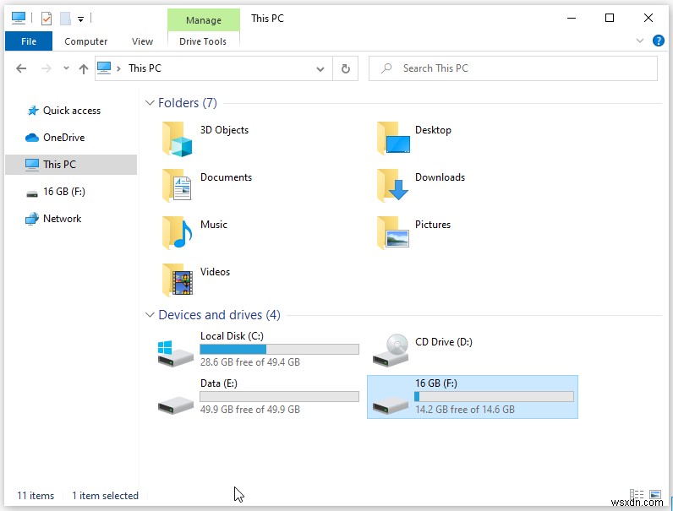Viewport: 673px width, 511px height.
Task: Click the Data (E:) usage bar
Action: (279, 396)
